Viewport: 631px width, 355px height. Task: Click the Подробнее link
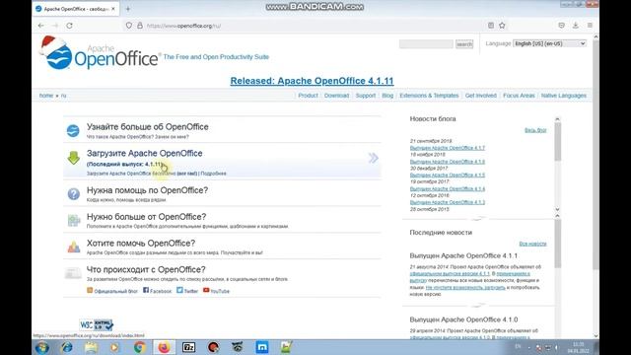pos(213,174)
